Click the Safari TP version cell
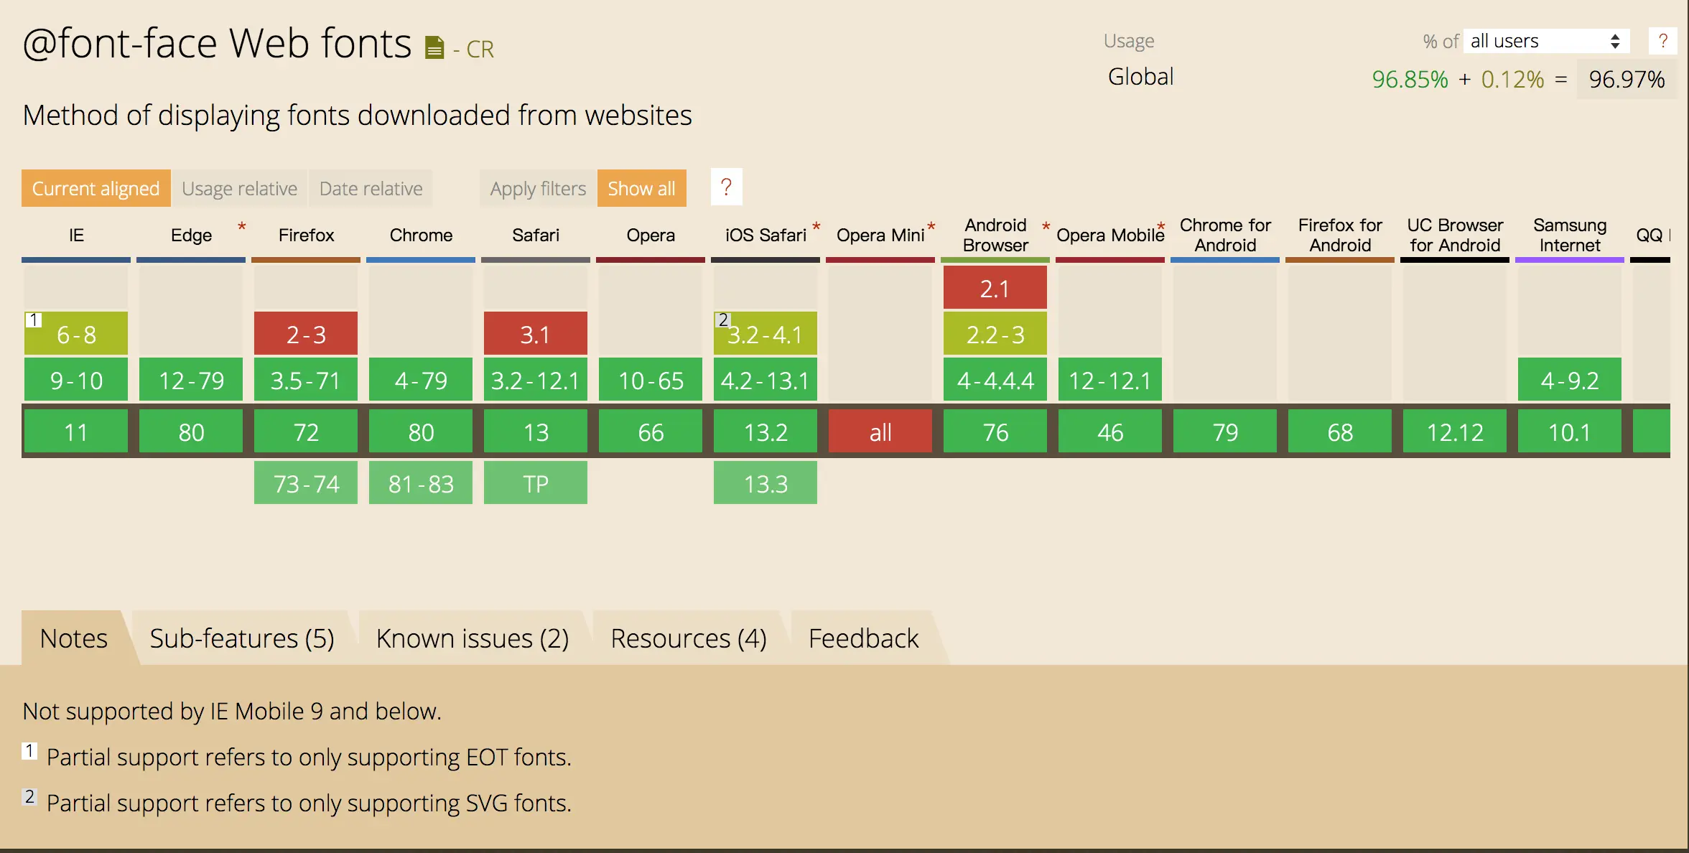Screen dimensions: 1689x853 536,483
